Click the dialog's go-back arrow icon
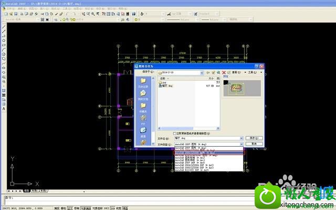Viewport: 336px width, 210px height. (x=208, y=72)
